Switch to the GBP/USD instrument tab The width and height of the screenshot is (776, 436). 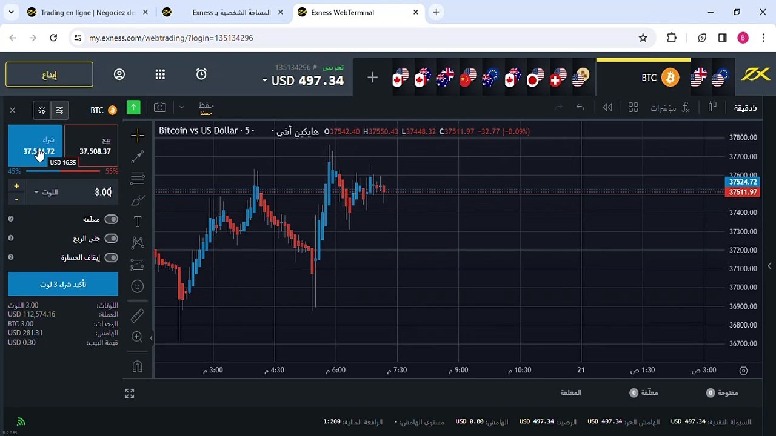pyautogui.click(x=699, y=78)
